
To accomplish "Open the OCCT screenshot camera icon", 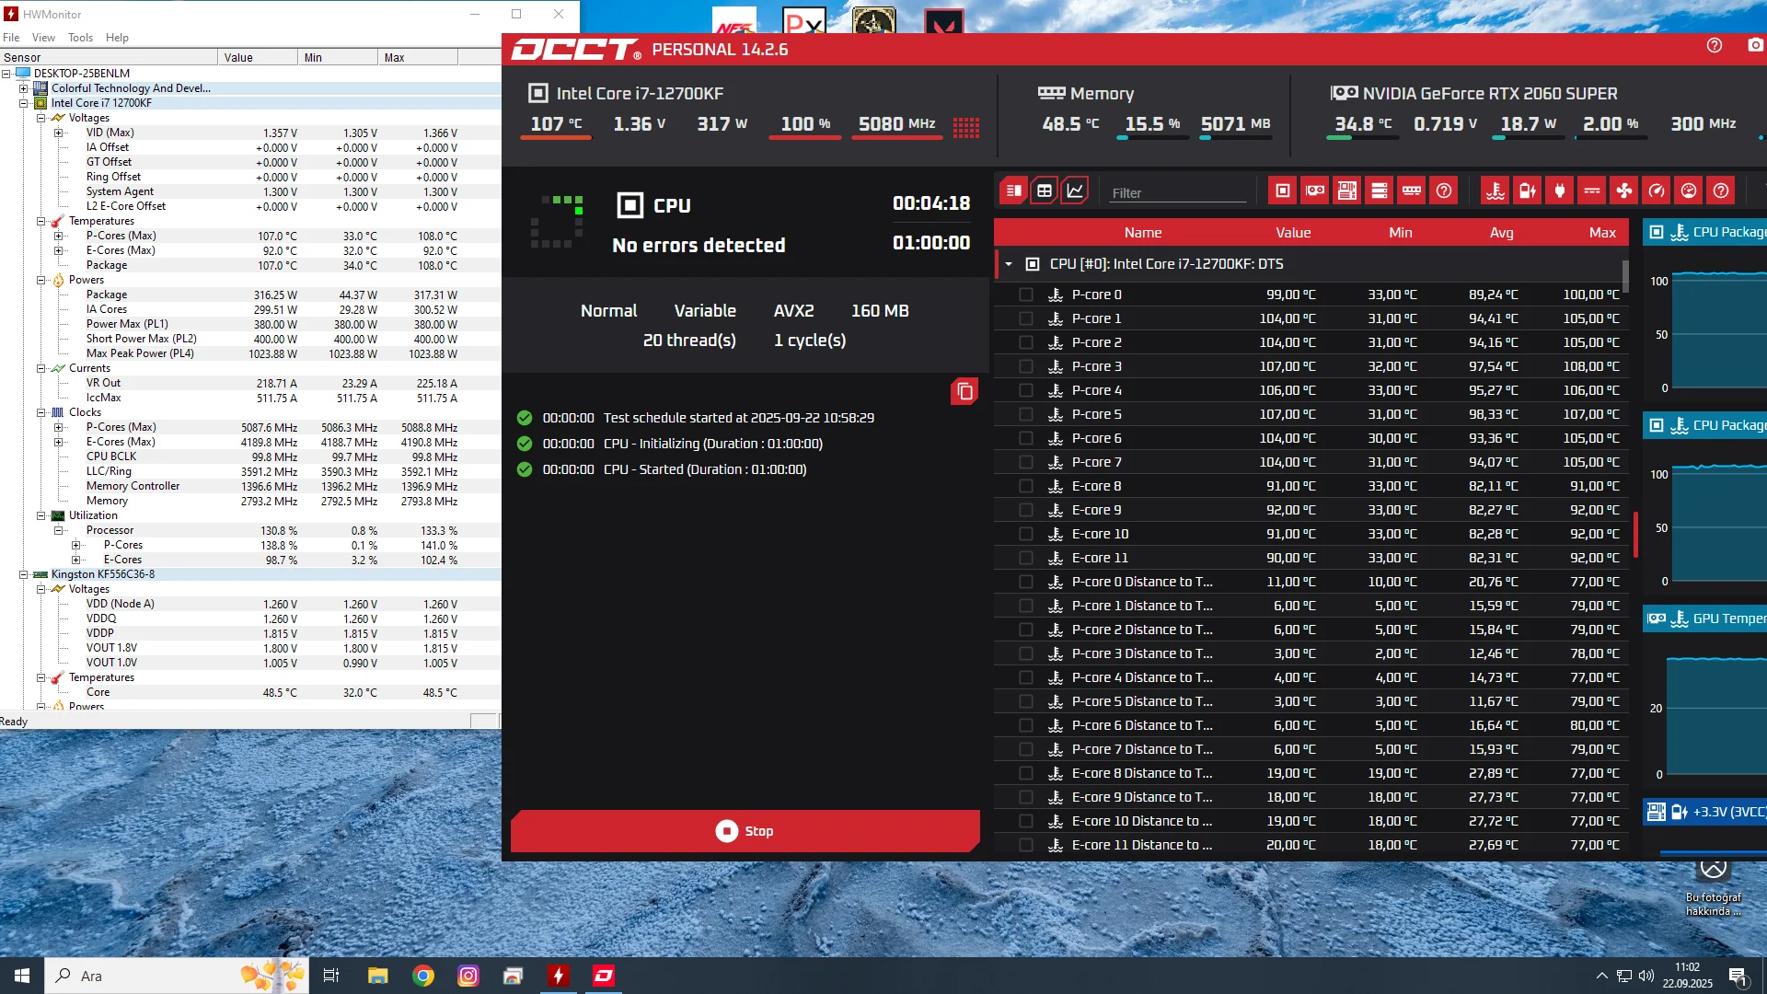I will [x=1755, y=45].
